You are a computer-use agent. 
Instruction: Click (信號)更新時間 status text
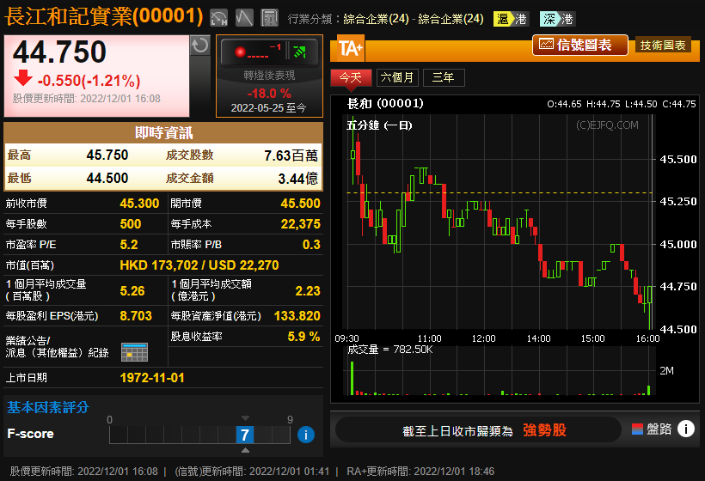[252, 472]
